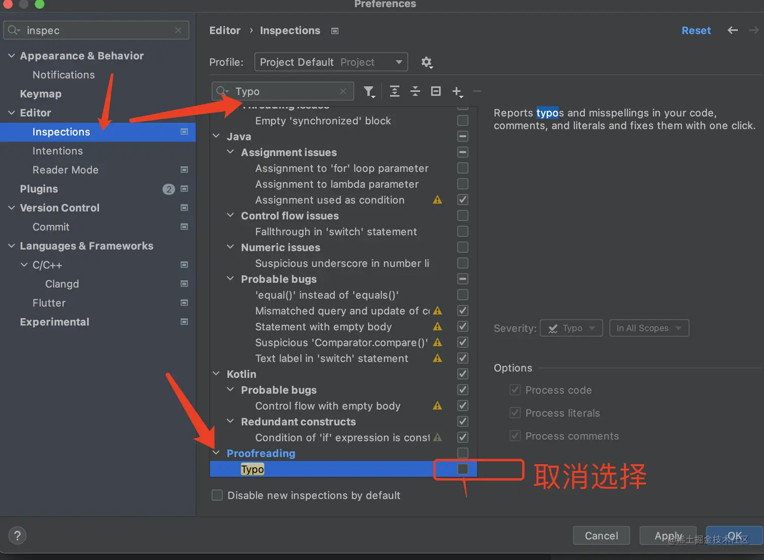
Task: Click into the inspec settings search field
Action: pyautogui.click(x=96, y=30)
